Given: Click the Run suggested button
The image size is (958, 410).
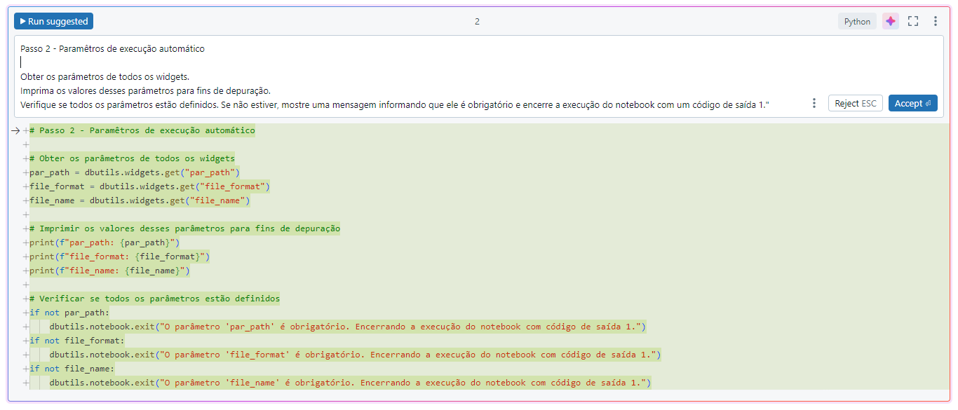Looking at the screenshot, I should click(53, 21).
